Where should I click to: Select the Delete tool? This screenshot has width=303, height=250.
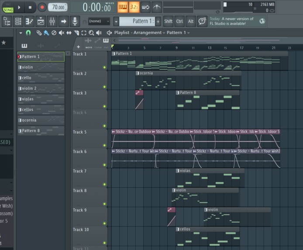coord(54,33)
